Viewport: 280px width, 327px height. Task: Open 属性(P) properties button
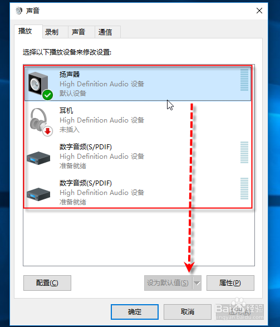[x=230, y=283]
